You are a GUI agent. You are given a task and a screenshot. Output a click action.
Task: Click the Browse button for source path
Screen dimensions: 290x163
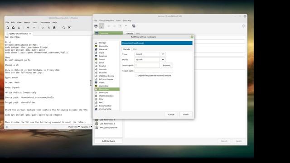(167, 65)
